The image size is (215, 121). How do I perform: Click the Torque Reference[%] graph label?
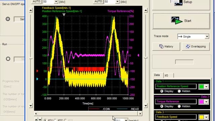(121, 11)
